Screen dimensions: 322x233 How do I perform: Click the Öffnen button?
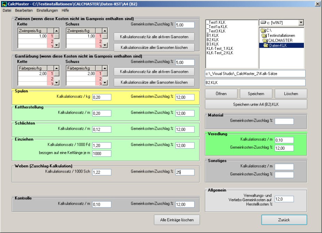coord(221,94)
